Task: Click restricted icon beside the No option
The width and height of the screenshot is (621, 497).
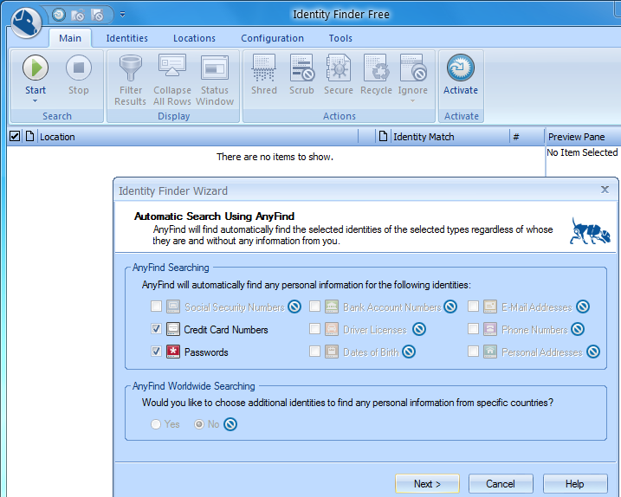Action: tap(230, 424)
